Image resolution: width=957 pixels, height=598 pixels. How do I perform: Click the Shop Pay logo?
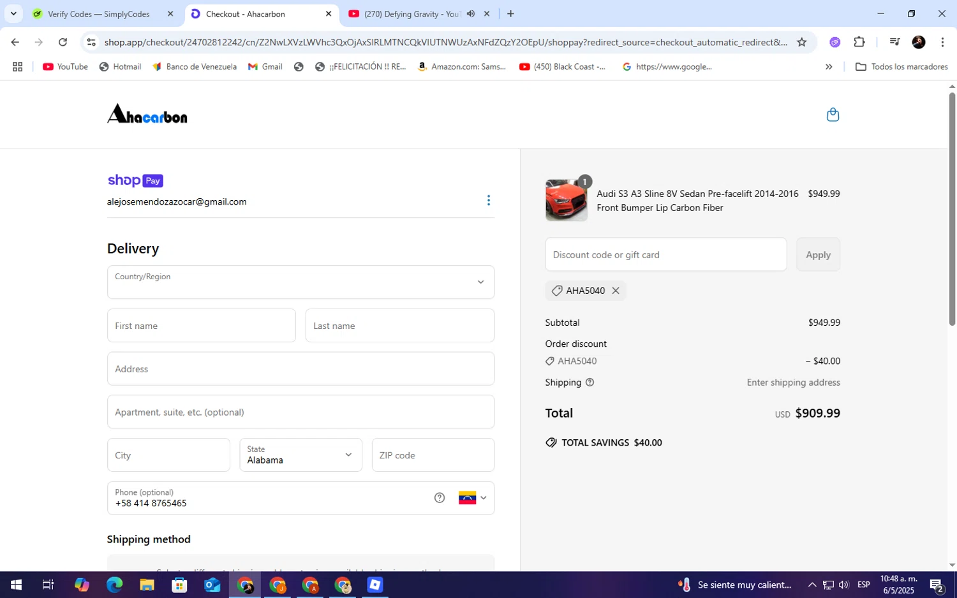tap(135, 180)
